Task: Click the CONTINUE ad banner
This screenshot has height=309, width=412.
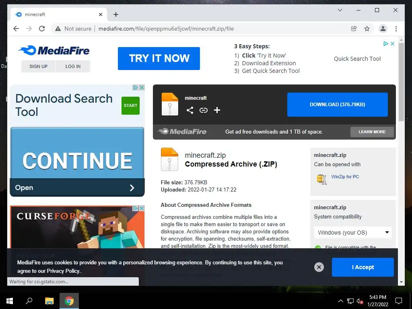Action: (x=77, y=153)
